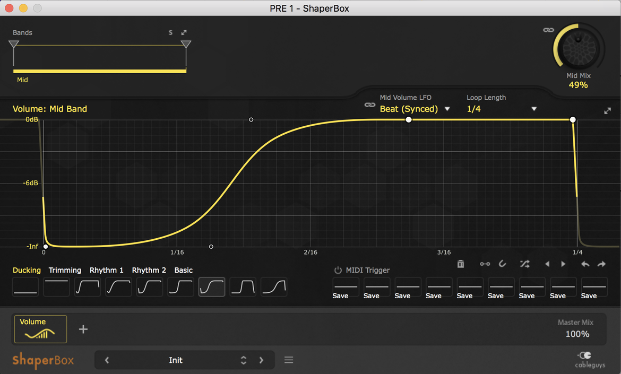This screenshot has width=621, height=374.
Task: Delete the wave using the trash icon
Action: (x=461, y=264)
